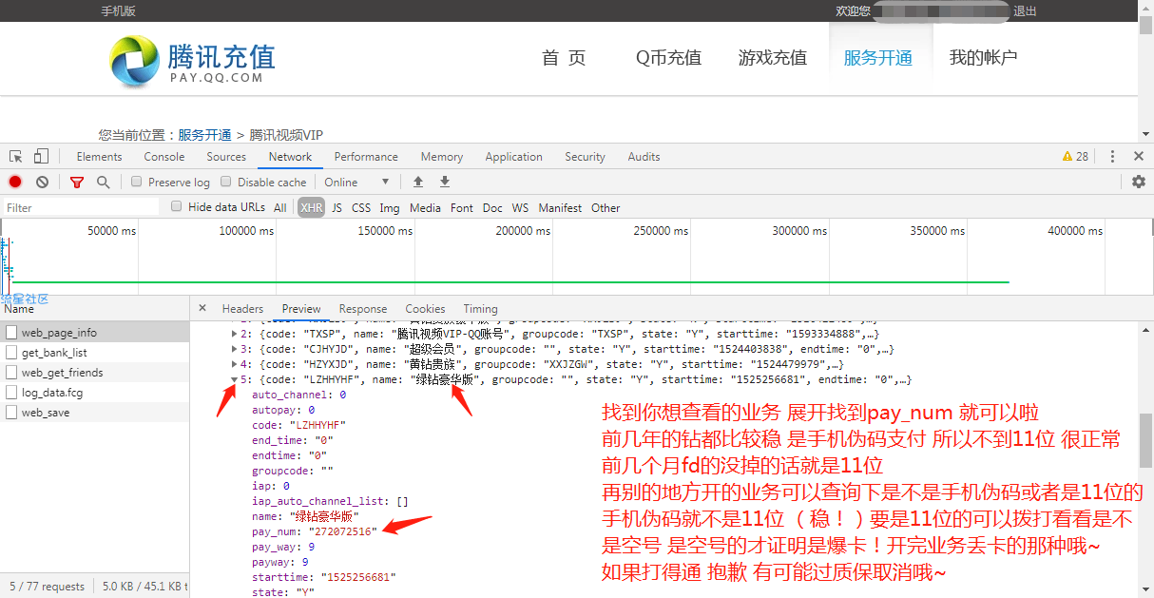Enable Hide data URLs checkbox

click(x=177, y=206)
